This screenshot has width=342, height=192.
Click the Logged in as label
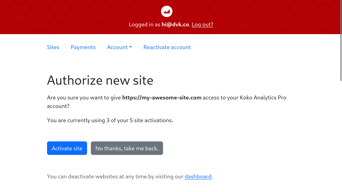point(144,25)
